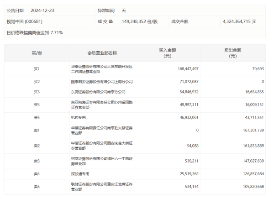
Task: Click the 无 value beside 异常期间
Action: click(124, 10)
